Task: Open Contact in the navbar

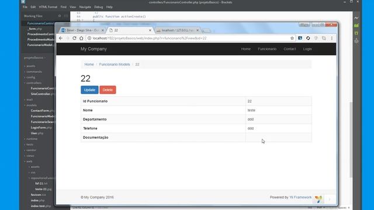Action: point(290,49)
